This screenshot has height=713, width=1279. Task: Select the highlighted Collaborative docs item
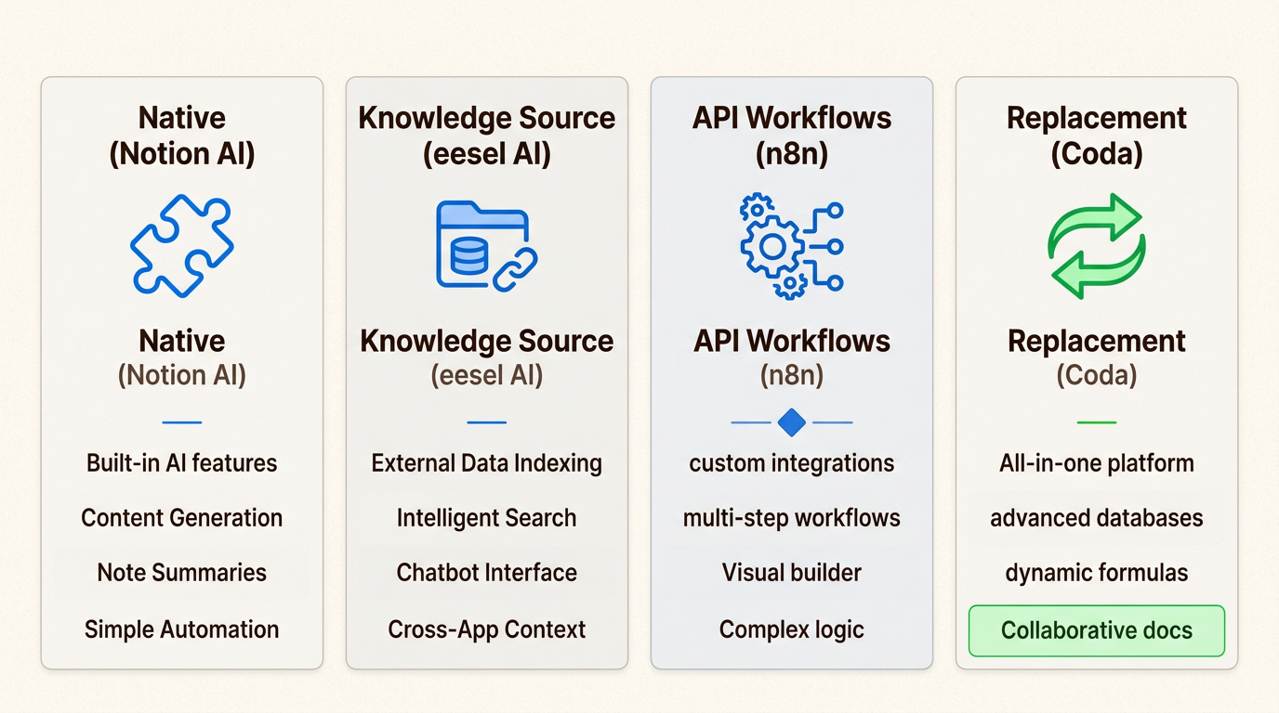coord(1097,630)
